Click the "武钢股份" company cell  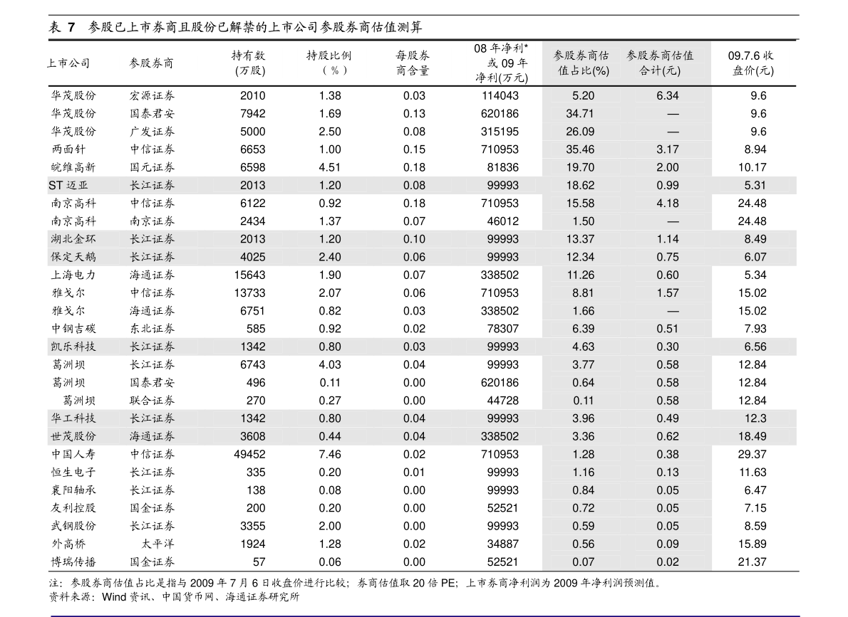coord(73,526)
